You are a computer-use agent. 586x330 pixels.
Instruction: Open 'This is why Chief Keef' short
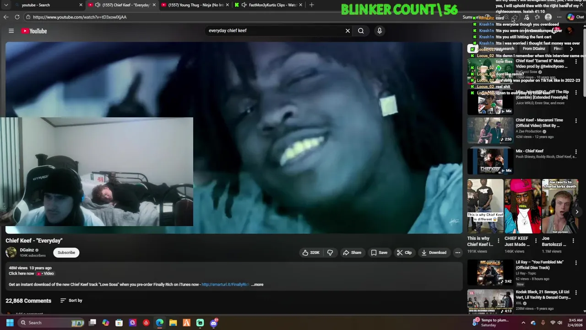pyautogui.click(x=485, y=206)
